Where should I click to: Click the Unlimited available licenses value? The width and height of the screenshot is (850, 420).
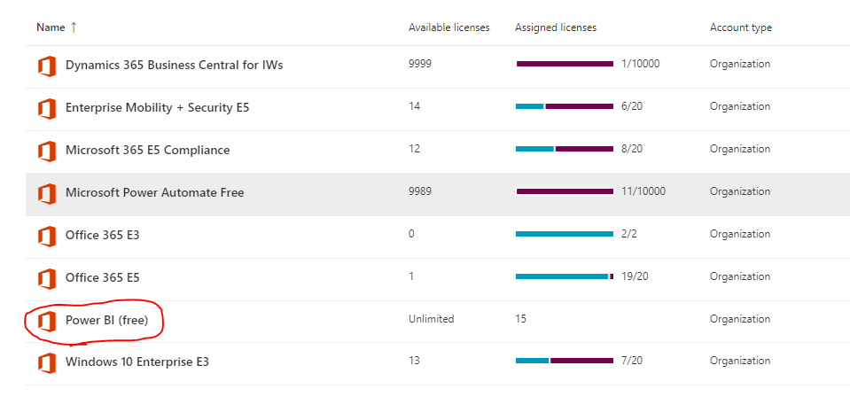pyautogui.click(x=432, y=319)
